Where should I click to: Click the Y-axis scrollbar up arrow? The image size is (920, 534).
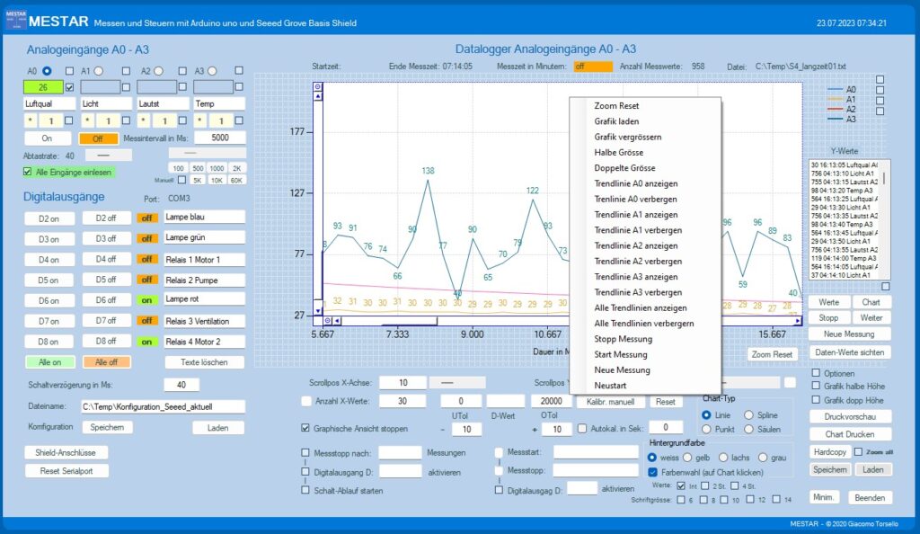click(x=317, y=96)
